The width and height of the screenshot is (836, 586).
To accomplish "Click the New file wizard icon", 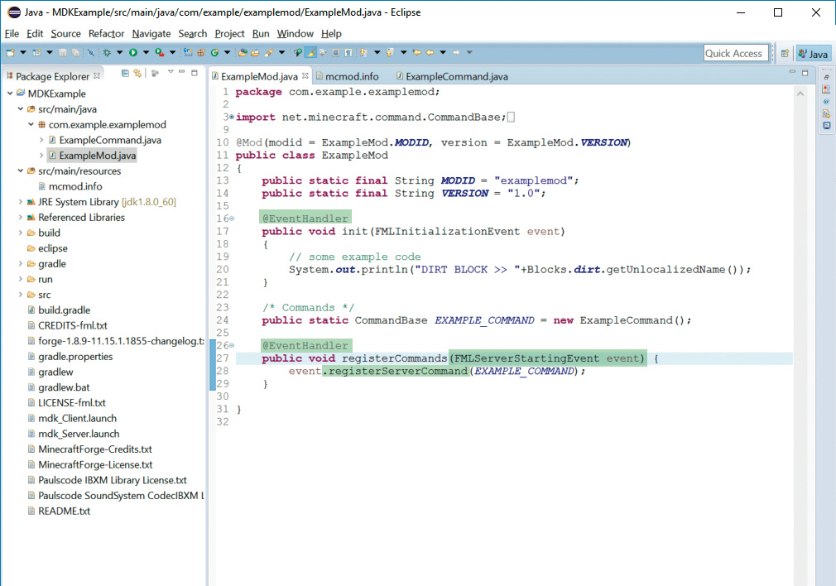I will (x=11, y=53).
